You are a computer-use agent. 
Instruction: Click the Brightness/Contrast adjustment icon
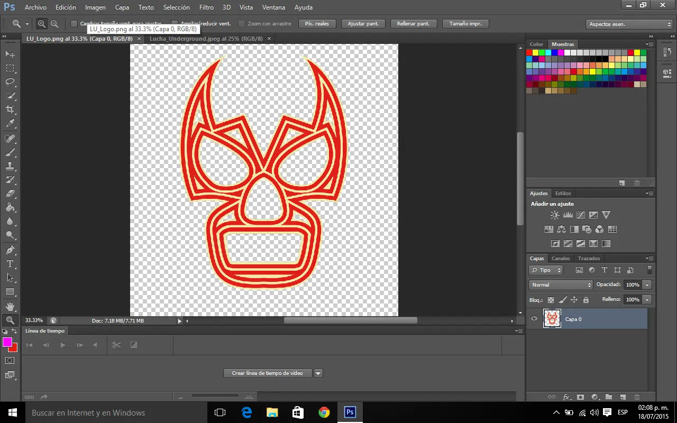[554, 215]
